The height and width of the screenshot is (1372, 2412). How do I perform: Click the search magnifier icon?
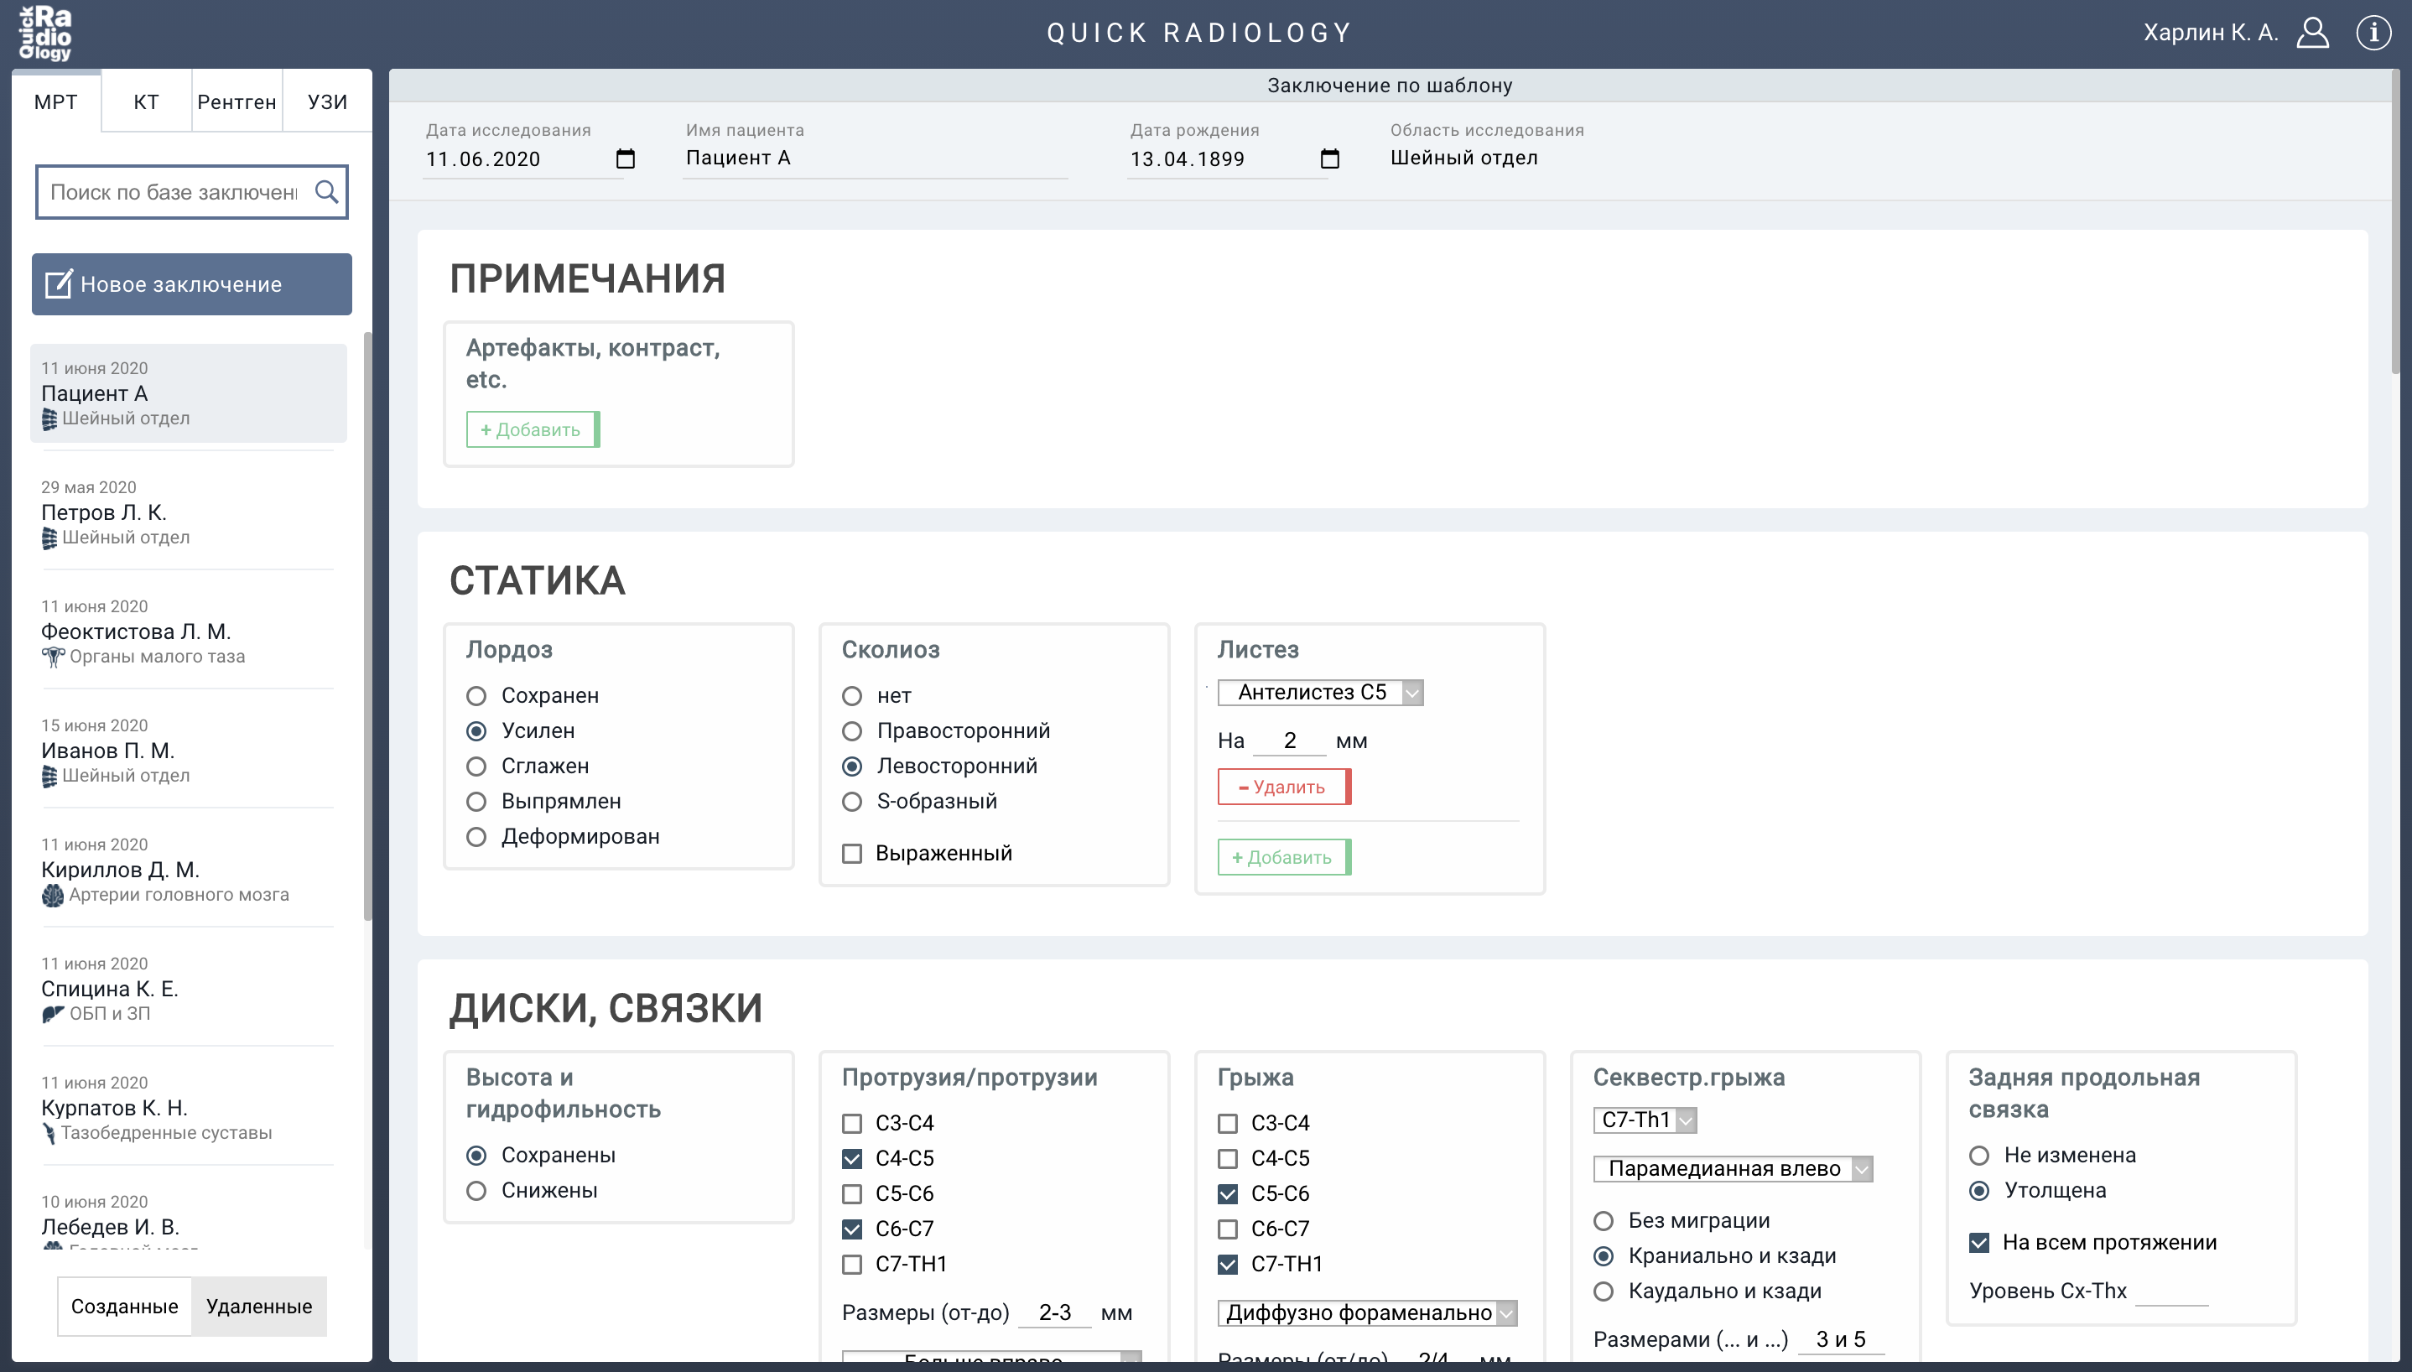pos(326,192)
